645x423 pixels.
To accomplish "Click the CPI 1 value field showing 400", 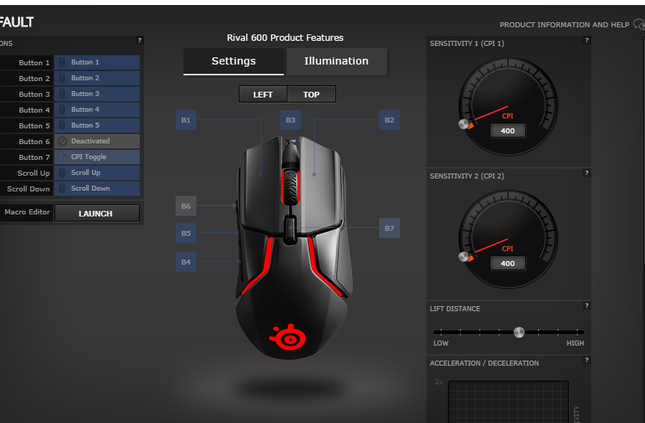I will click(x=507, y=131).
